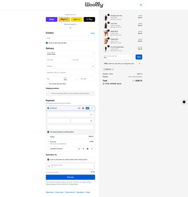Click the address search magnifier icon

(x=93, y=66)
